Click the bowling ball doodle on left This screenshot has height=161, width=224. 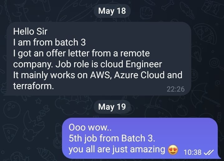tap(11, 110)
